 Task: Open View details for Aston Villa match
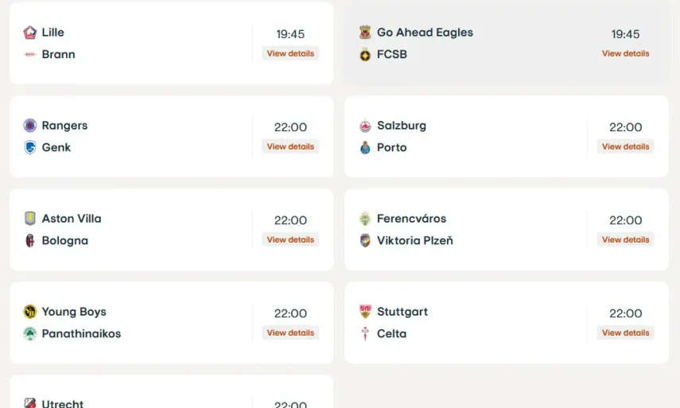click(290, 240)
